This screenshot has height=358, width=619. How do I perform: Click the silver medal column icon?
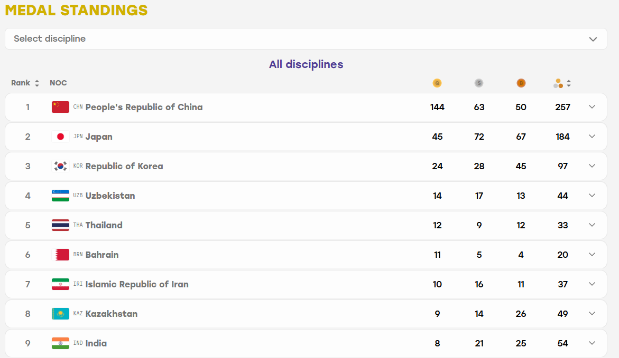click(479, 83)
